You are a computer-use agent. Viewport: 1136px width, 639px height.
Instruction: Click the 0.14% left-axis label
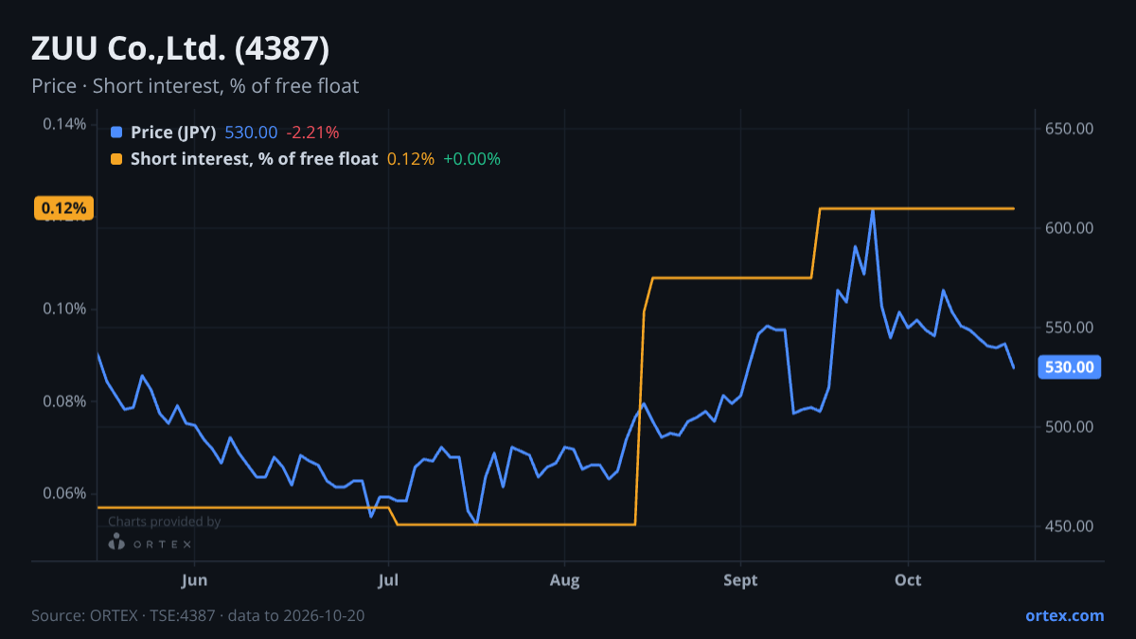pyautogui.click(x=64, y=124)
